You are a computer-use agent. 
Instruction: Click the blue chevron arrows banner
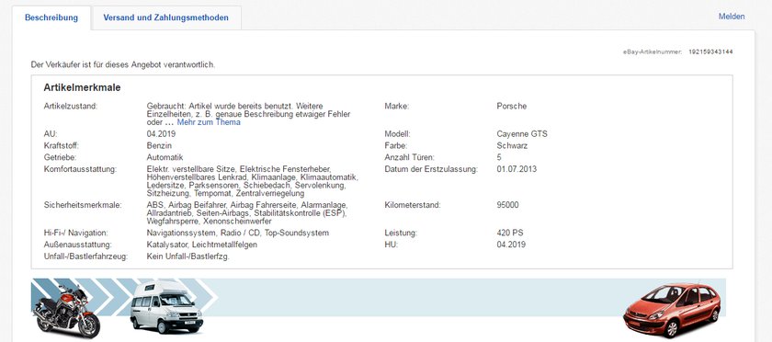pos(378,298)
